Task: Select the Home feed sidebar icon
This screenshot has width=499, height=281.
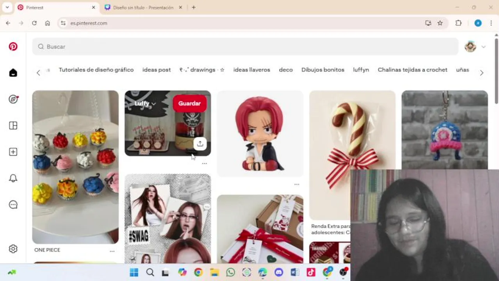Action: click(x=13, y=73)
